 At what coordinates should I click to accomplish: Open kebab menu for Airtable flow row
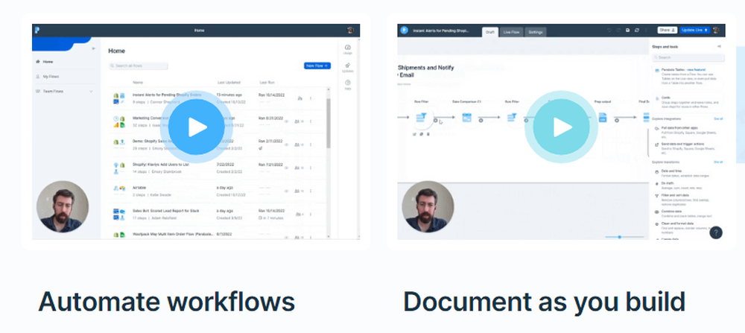point(311,191)
